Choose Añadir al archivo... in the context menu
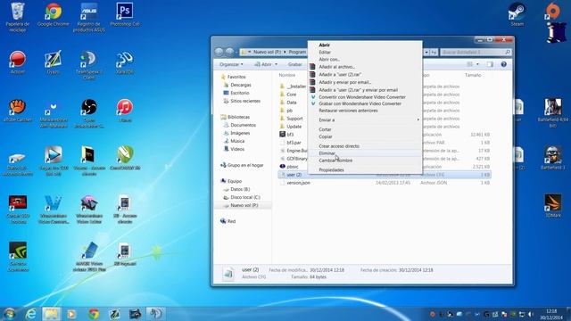Image resolution: width=571 pixels, height=321 pixels. pos(365,67)
